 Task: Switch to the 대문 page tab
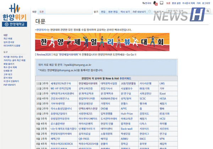34,12
